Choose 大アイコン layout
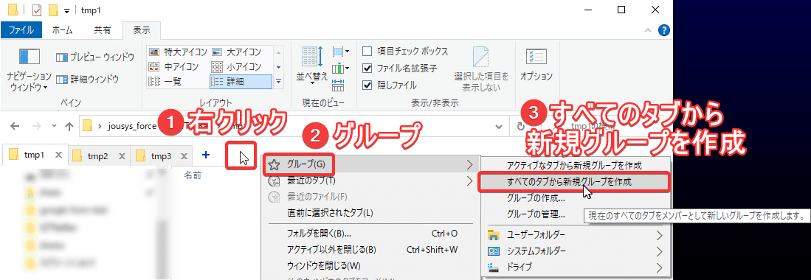Screen dimensions: 811x280 click(236, 52)
